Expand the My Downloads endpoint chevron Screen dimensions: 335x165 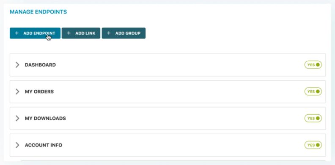tap(17, 118)
